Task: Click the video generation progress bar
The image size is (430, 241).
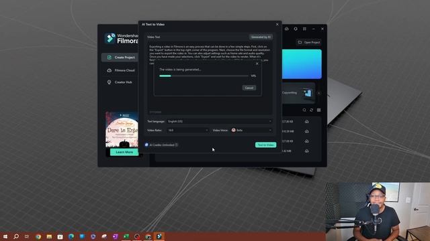Action: coord(204,76)
